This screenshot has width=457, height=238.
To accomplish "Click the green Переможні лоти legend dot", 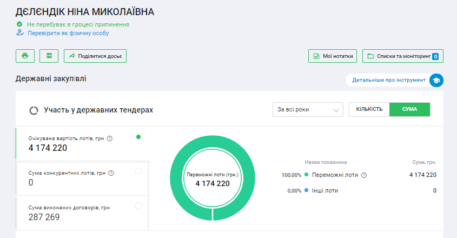I will point(306,175).
